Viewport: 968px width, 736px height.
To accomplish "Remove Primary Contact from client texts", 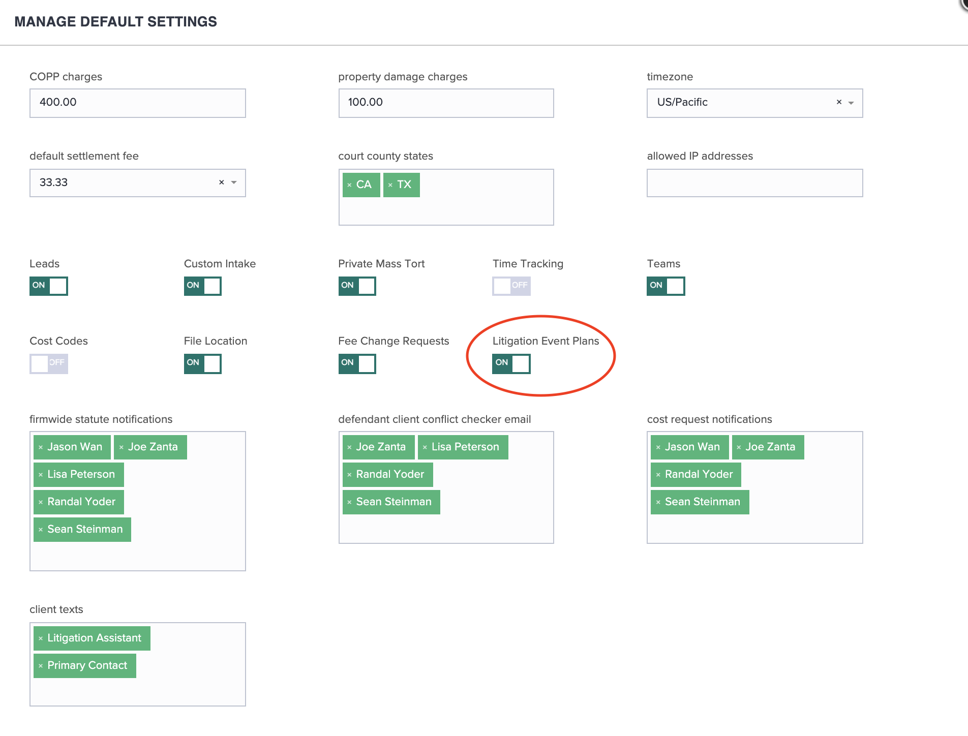I will [41, 665].
